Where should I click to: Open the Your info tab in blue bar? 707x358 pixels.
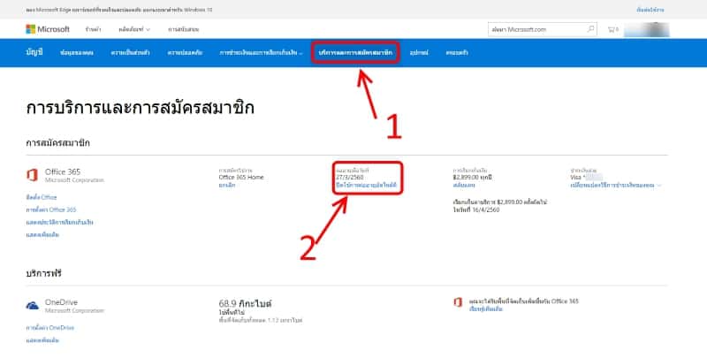click(77, 53)
